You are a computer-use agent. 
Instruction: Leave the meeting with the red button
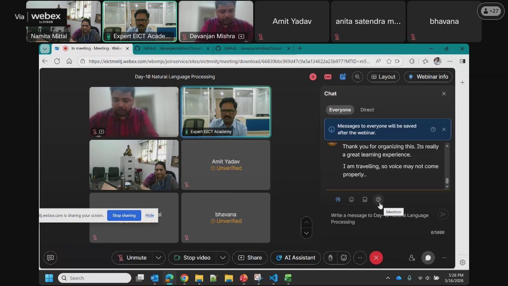[376, 258]
